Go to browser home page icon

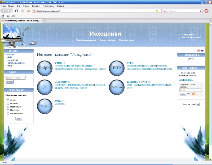coord(28,11)
